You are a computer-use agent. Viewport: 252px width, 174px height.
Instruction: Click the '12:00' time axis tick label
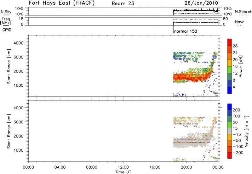(x=123, y=167)
